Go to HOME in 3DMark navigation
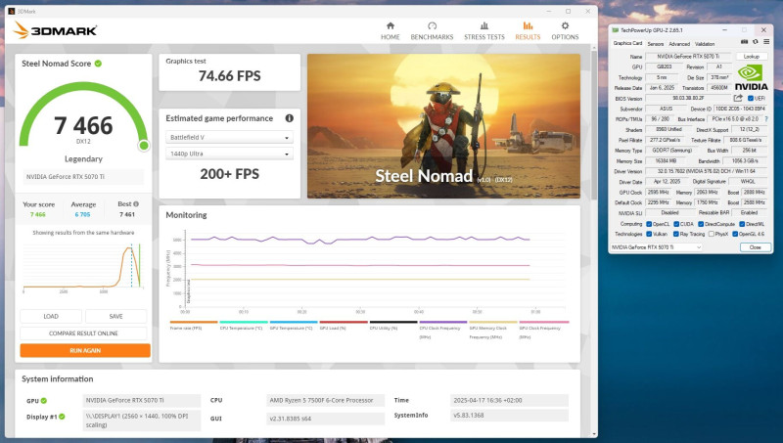Image resolution: width=783 pixels, height=443 pixels. 390,31
